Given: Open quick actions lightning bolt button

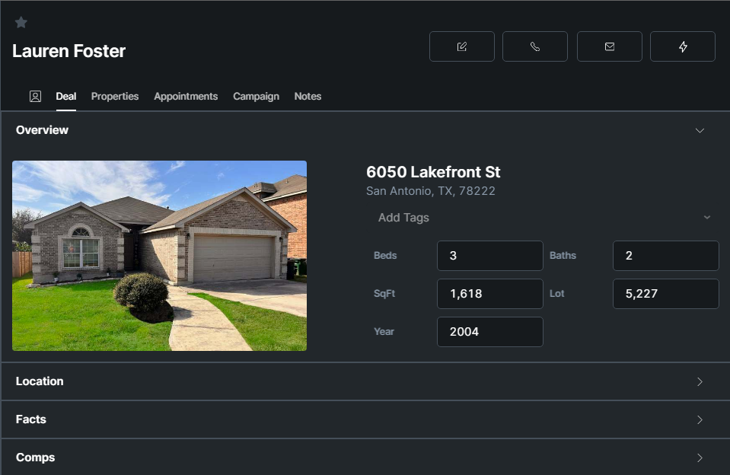Looking at the screenshot, I should tap(683, 46).
